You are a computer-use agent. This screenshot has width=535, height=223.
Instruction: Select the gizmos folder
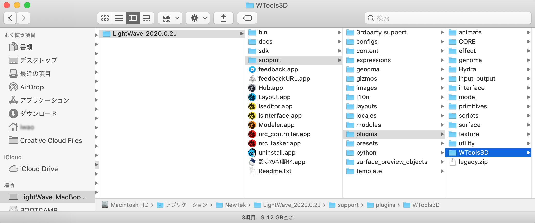pyautogui.click(x=394, y=79)
